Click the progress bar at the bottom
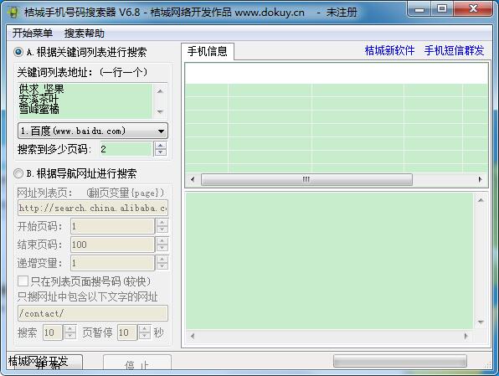The image size is (499, 376). coord(400,361)
